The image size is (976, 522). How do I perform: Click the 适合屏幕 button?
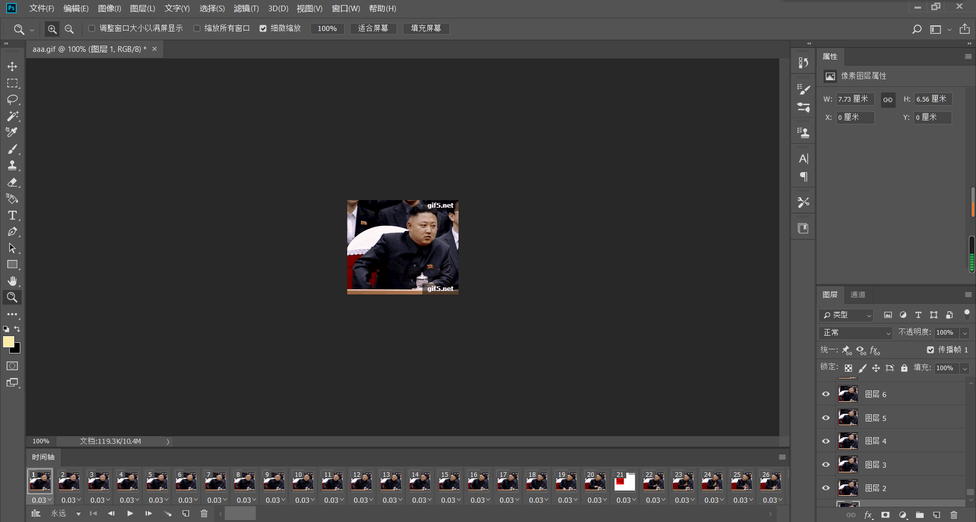[x=373, y=28]
